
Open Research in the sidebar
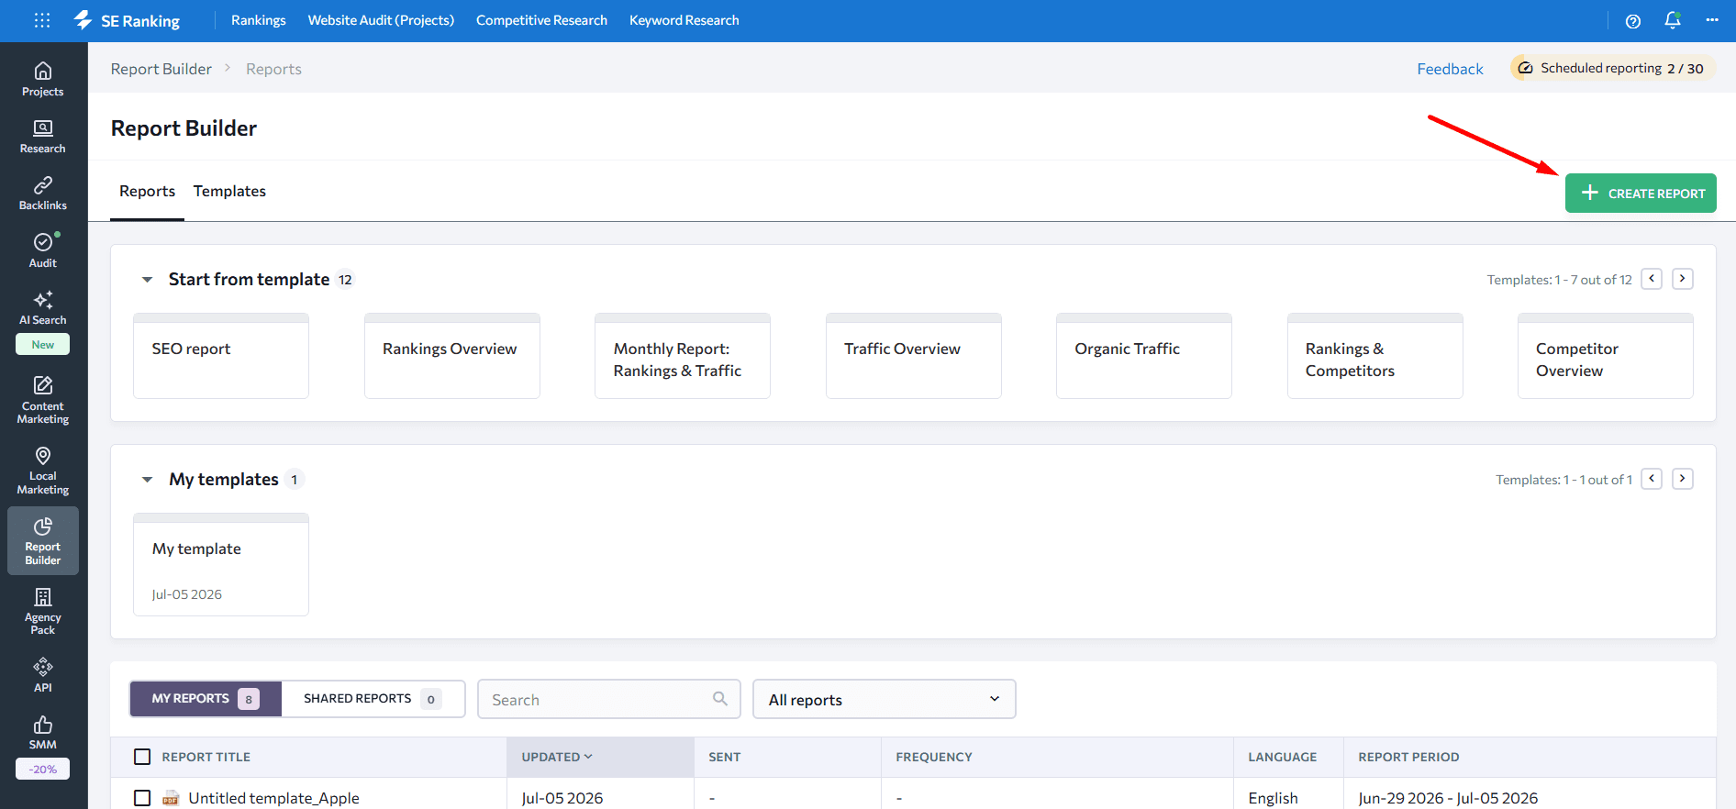pyautogui.click(x=43, y=136)
